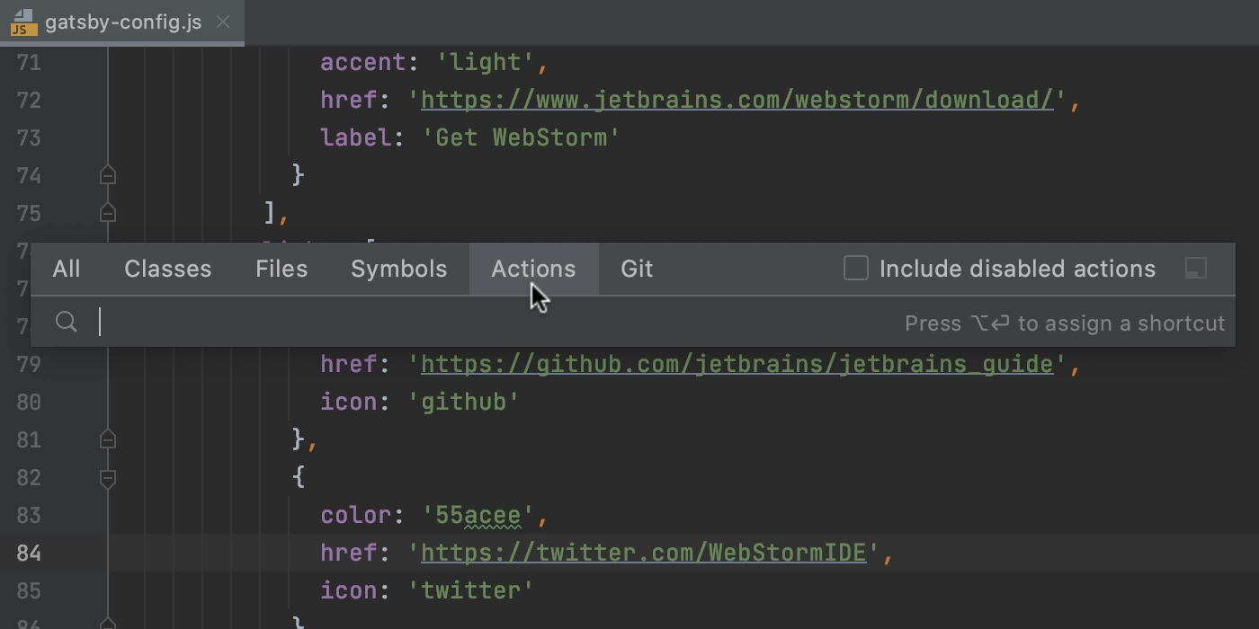Click 'Press ⌥↵ to assign a shortcut' hint
1259x629 pixels.
coord(1065,323)
